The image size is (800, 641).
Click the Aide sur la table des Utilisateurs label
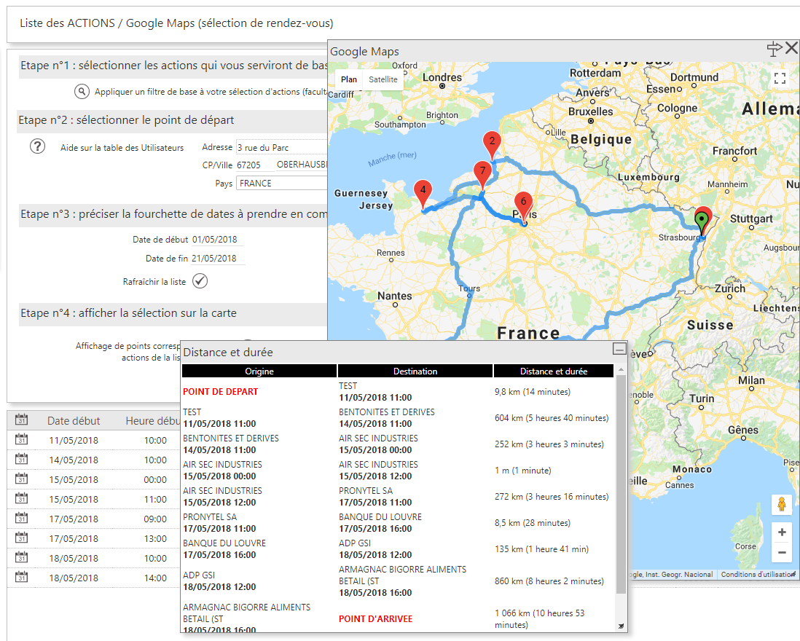[x=122, y=147]
